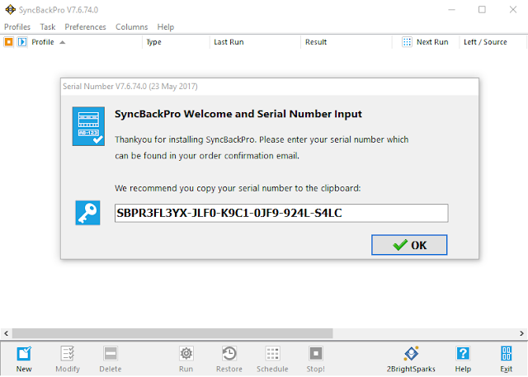Viewport: 528px width, 377px height.
Task: Click the orange stop square header icon
Action: click(9, 42)
